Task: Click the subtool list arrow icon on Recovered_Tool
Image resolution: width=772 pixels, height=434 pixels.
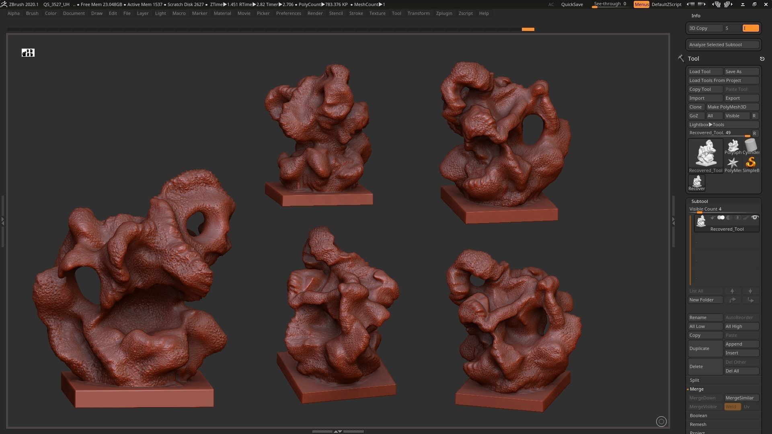Action: pyautogui.click(x=712, y=218)
